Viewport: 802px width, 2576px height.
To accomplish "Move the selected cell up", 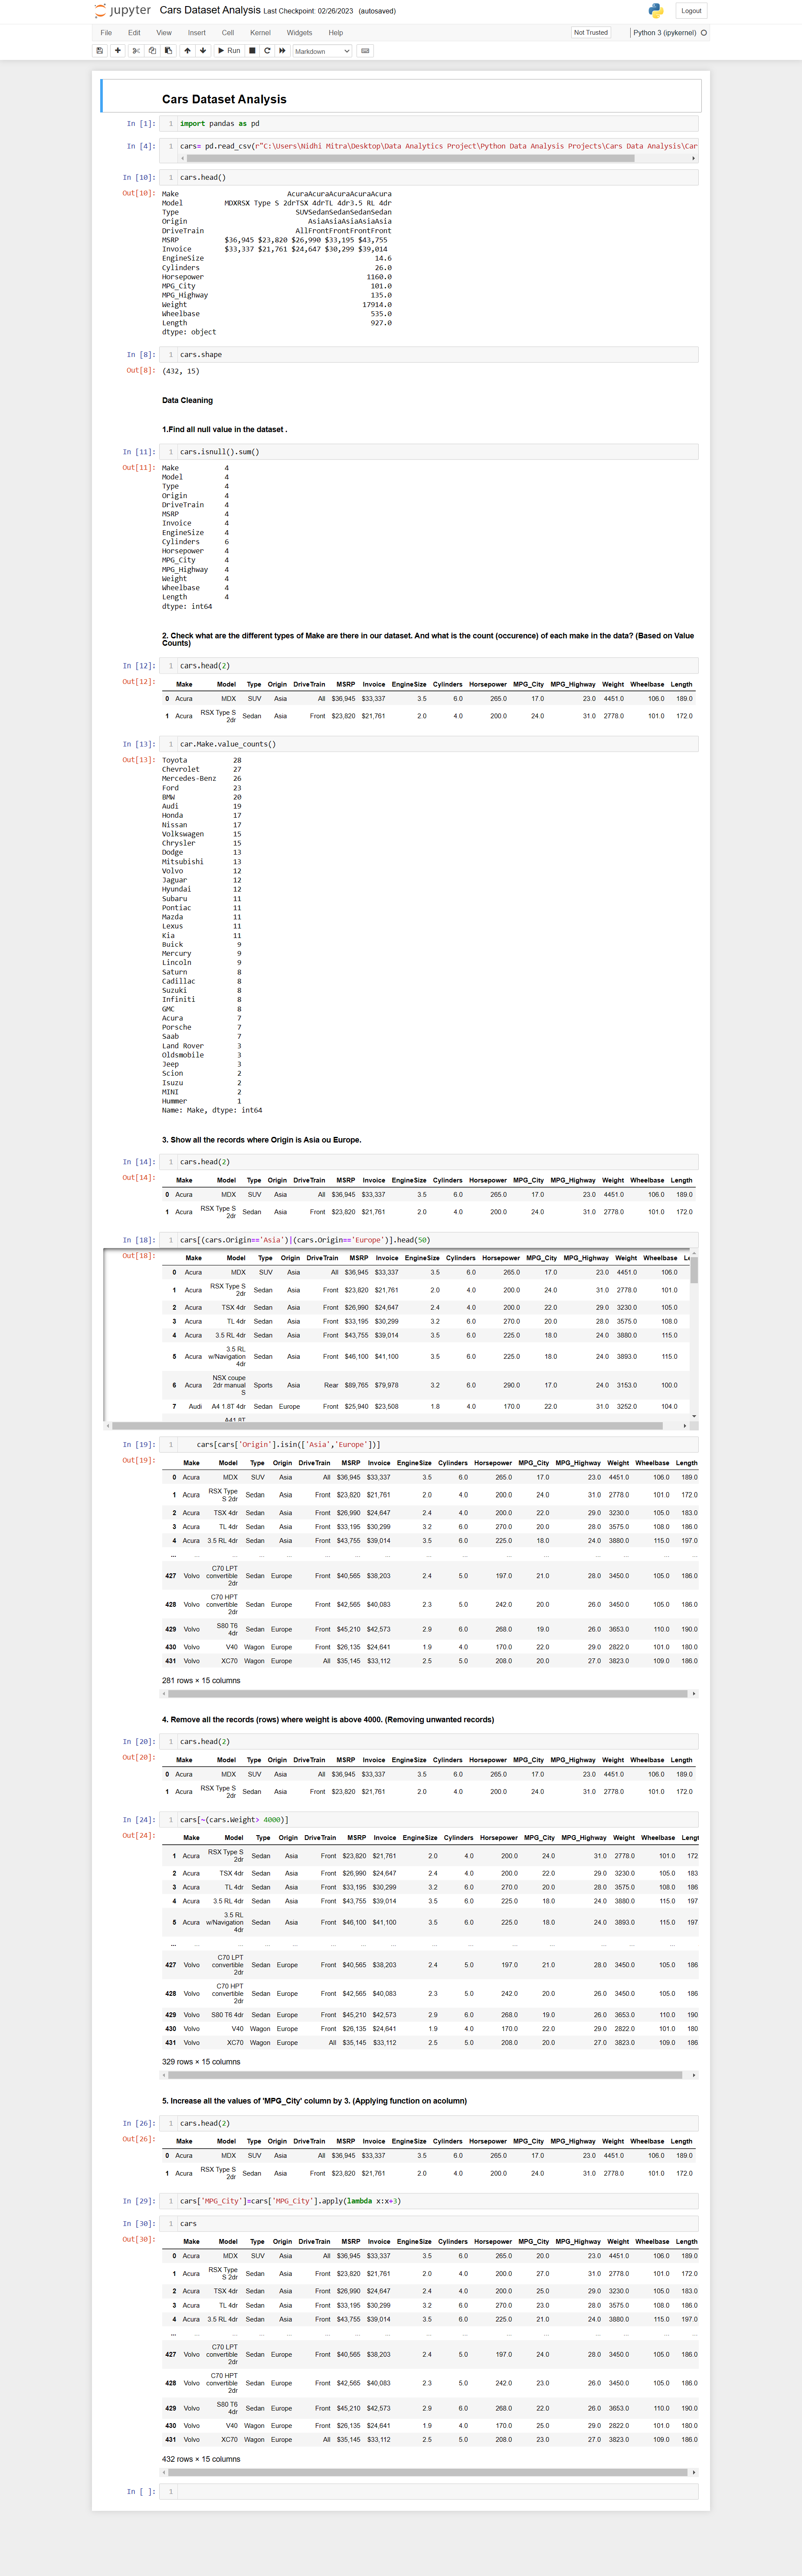I will pyautogui.click(x=188, y=51).
